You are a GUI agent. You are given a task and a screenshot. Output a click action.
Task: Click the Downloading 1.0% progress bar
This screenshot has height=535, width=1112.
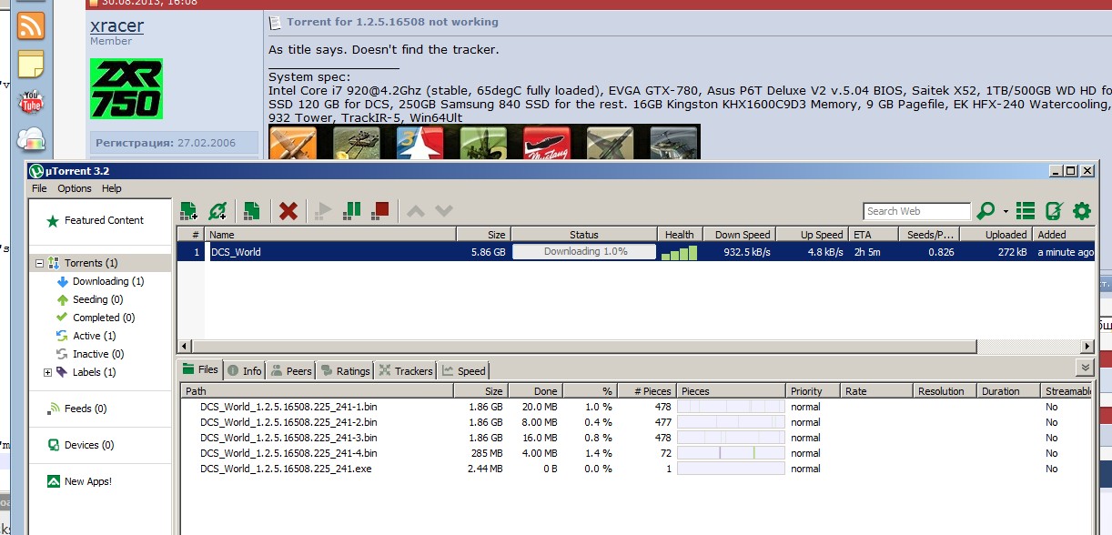pos(584,252)
